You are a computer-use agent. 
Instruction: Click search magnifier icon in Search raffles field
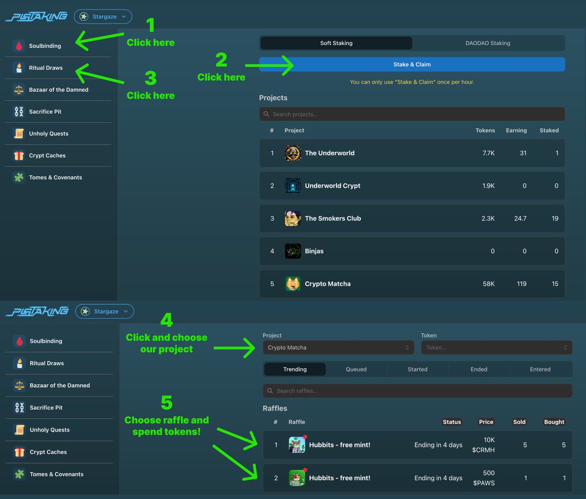click(270, 391)
